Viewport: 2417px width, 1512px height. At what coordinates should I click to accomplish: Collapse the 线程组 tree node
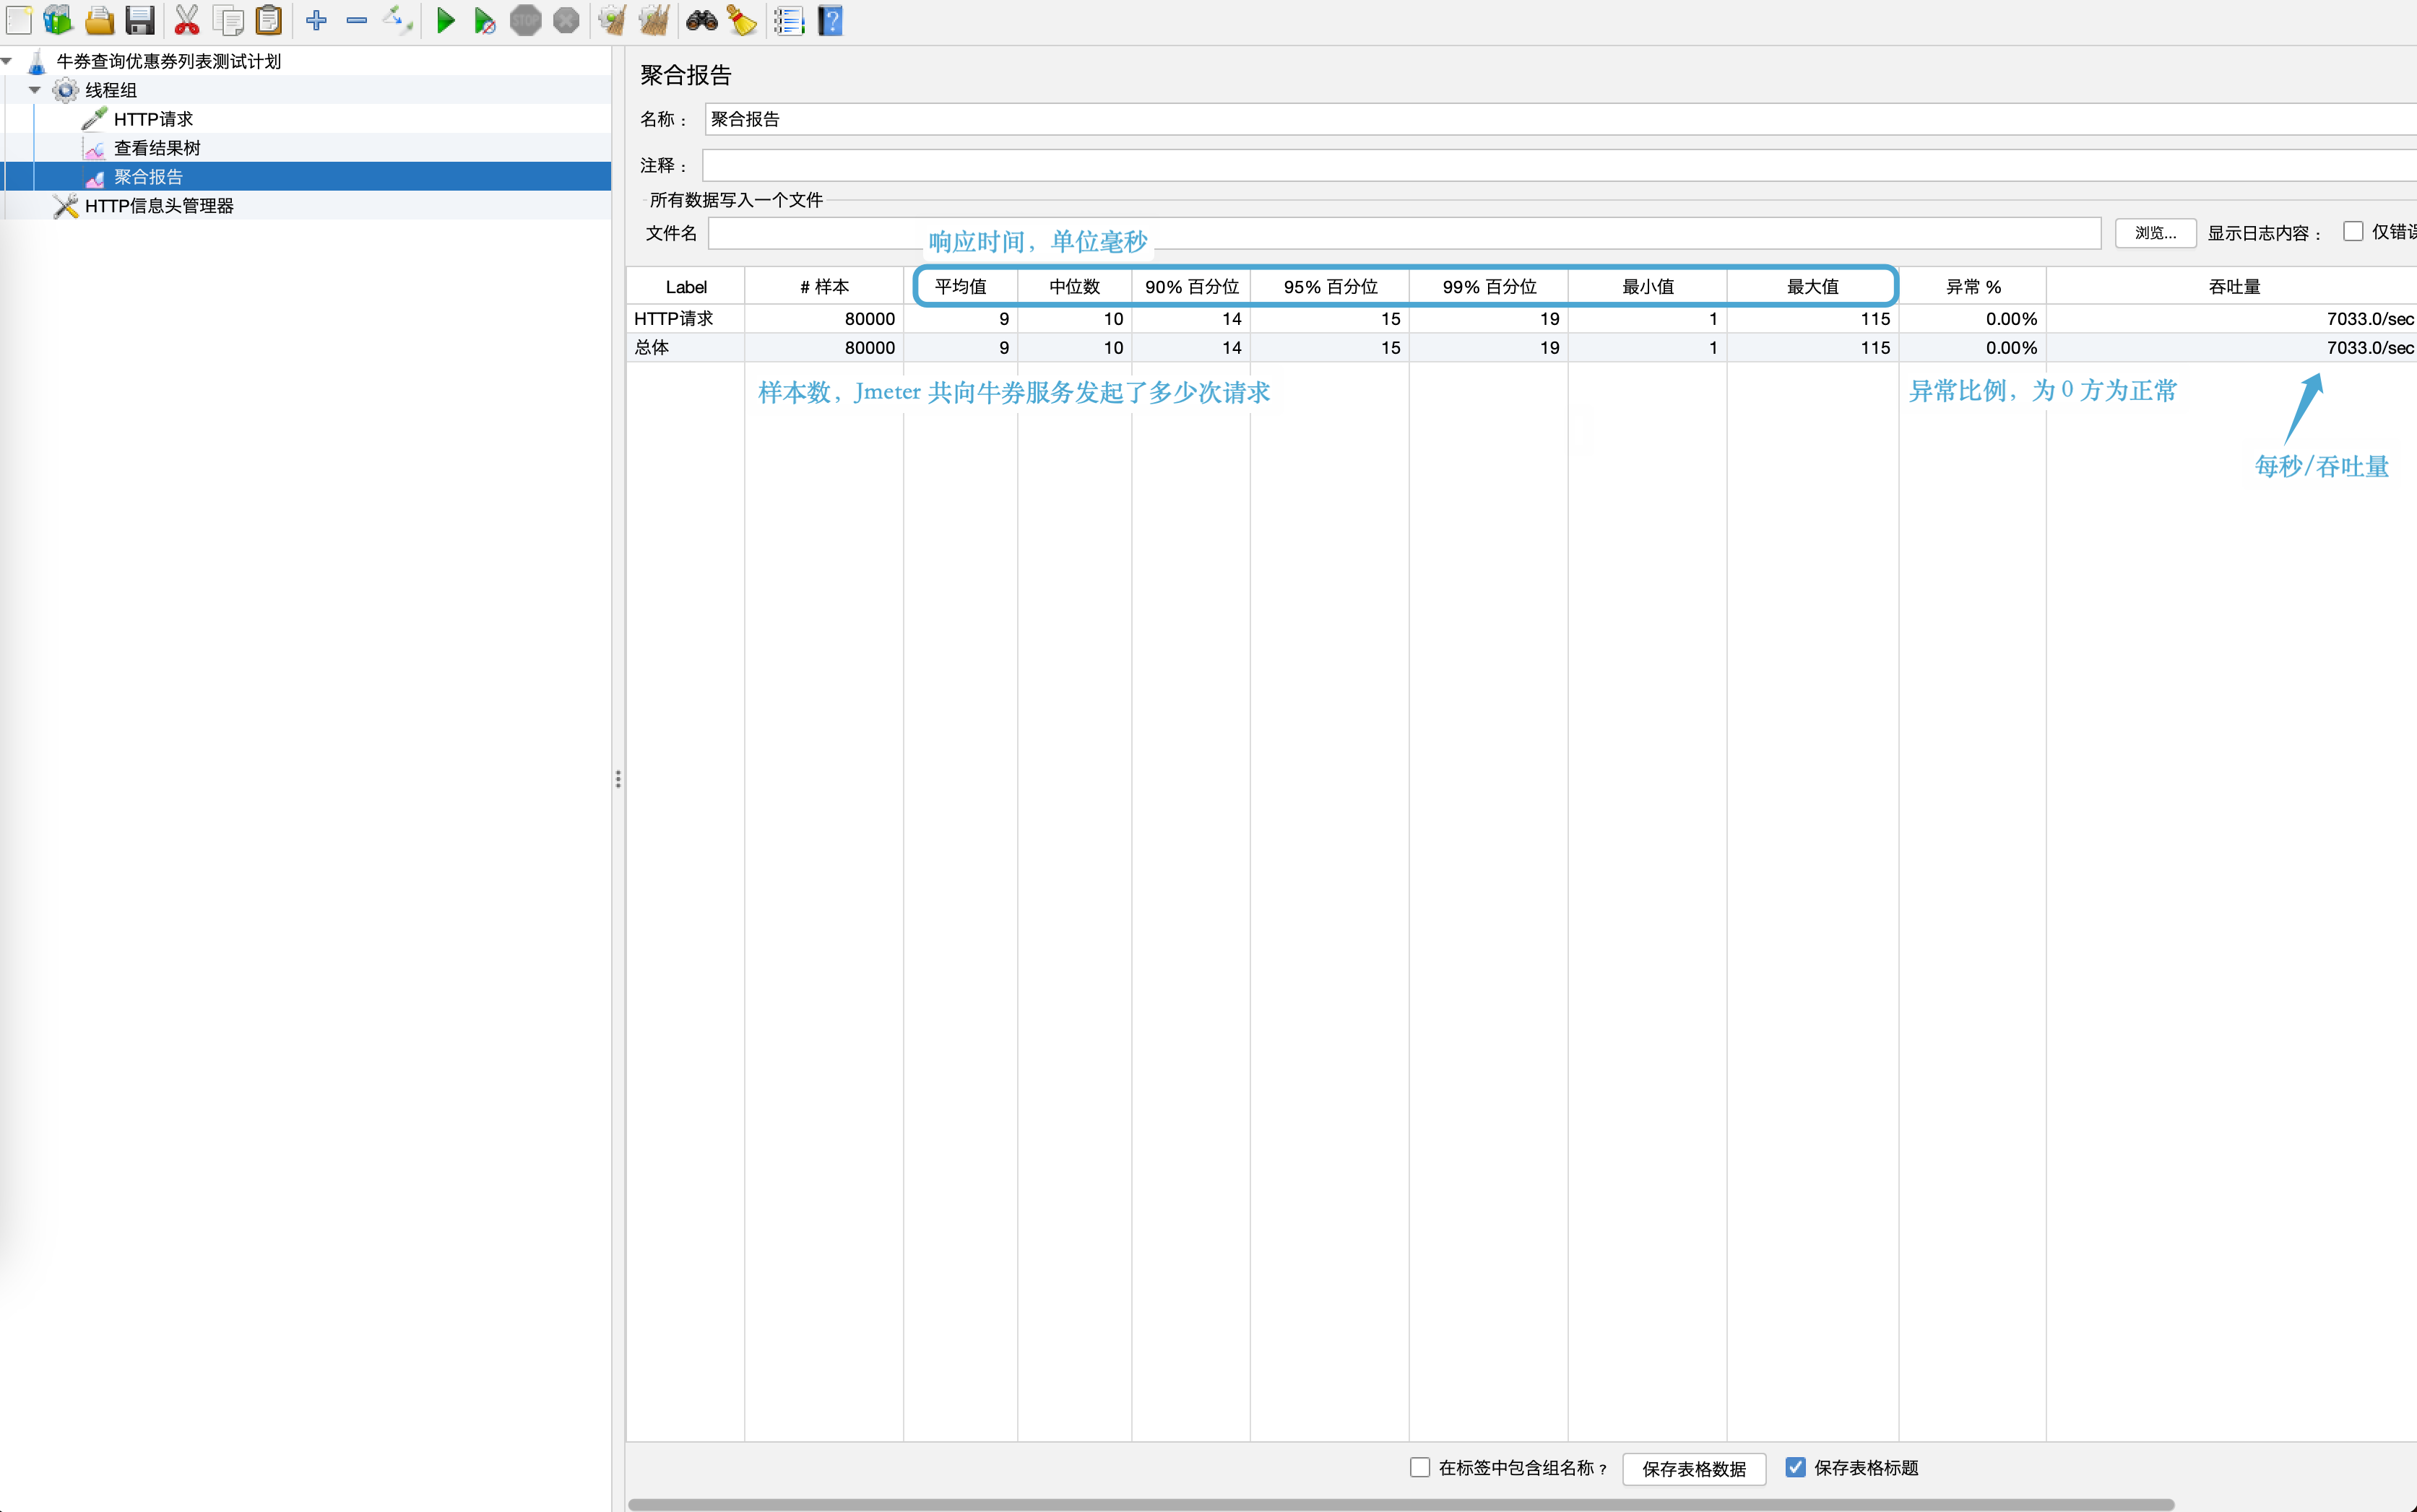(x=35, y=90)
